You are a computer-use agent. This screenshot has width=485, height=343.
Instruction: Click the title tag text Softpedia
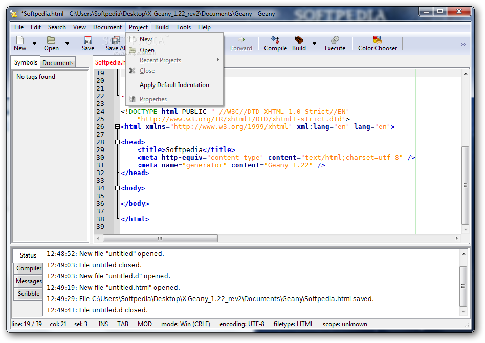[184, 150]
